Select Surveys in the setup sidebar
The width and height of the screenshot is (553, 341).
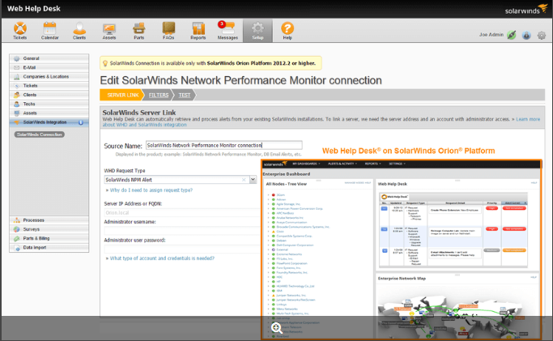(x=49, y=229)
